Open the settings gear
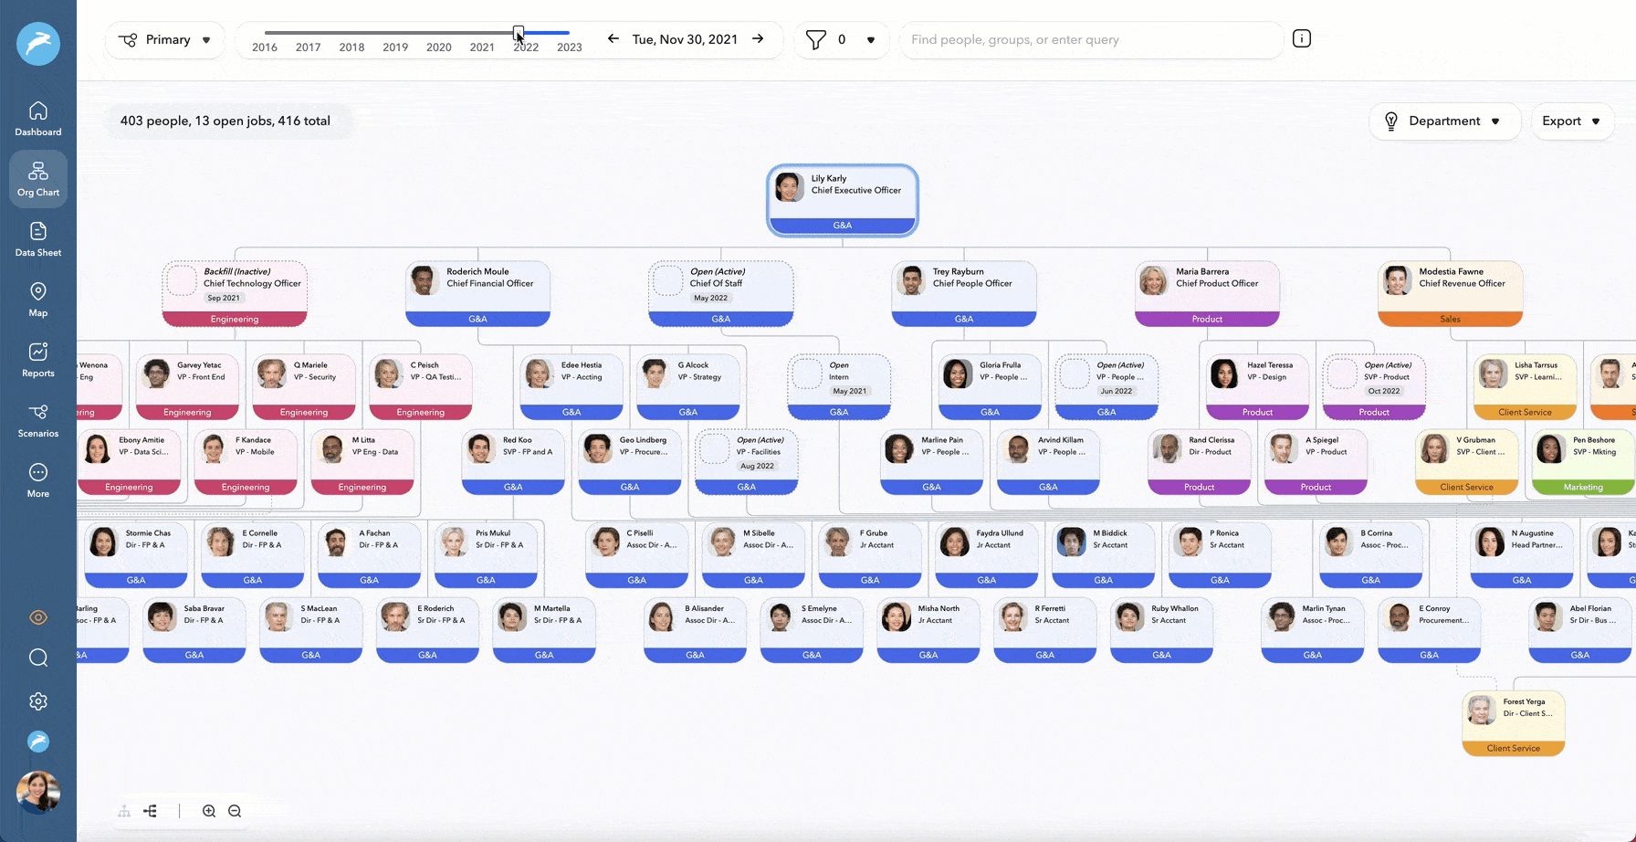Image resolution: width=1636 pixels, height=842 pixels. pos(37,700)
